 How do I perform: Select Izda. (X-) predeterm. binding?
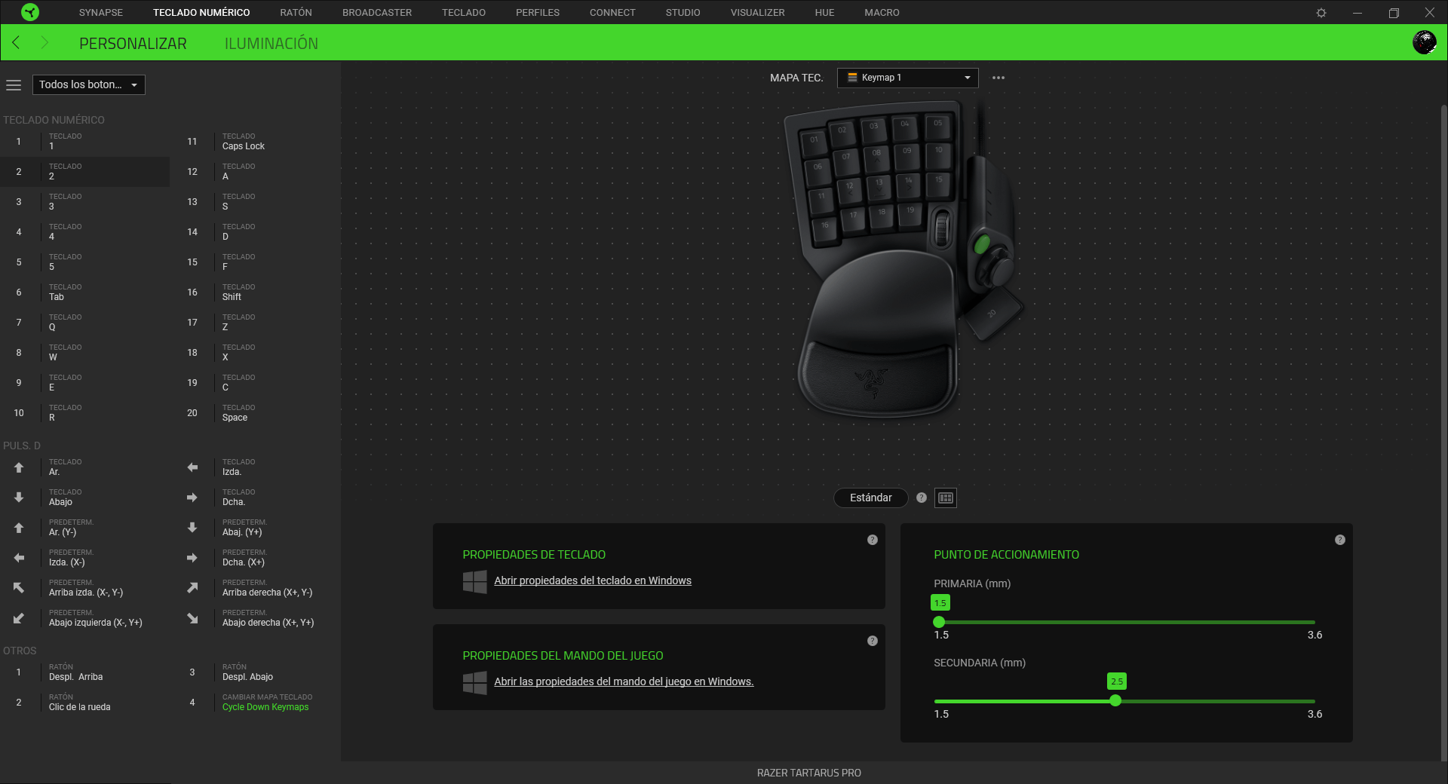click(84, 558)
